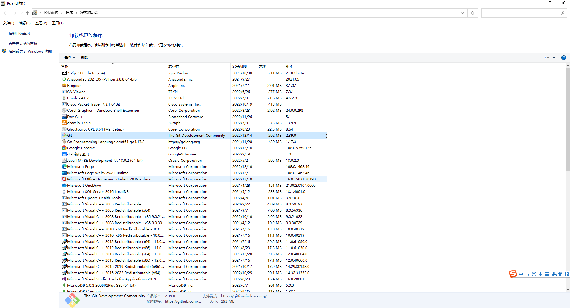The height and width of the screenshot is (308, 570).
Task: Click the 卸载 uninstall button
Action: click(x=85, y=58)
